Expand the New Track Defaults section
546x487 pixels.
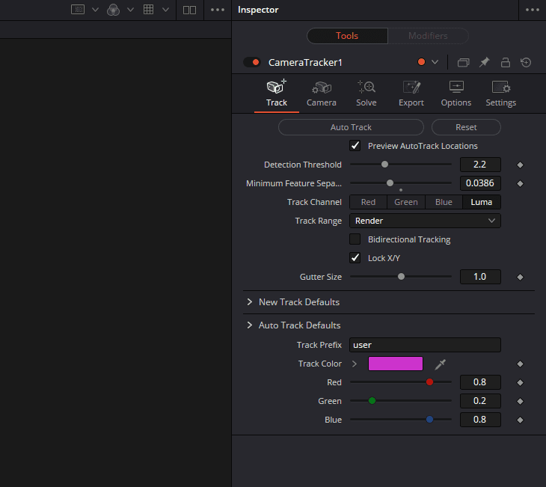pos(250,302)
